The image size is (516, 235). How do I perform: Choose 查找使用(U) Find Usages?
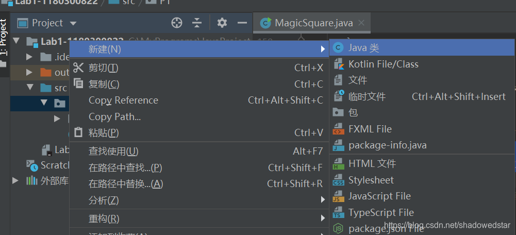tap(199, 152)
